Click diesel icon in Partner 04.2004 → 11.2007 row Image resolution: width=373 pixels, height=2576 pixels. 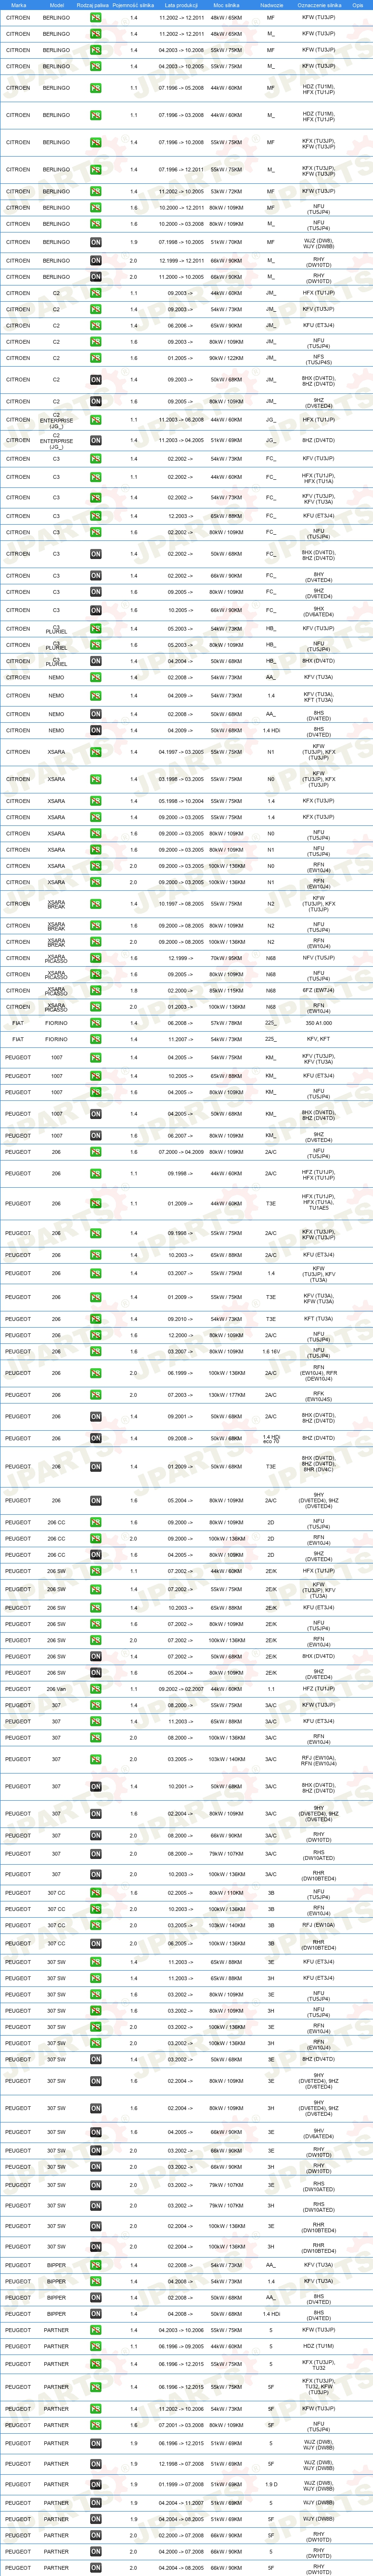[x=96, y=2503]
